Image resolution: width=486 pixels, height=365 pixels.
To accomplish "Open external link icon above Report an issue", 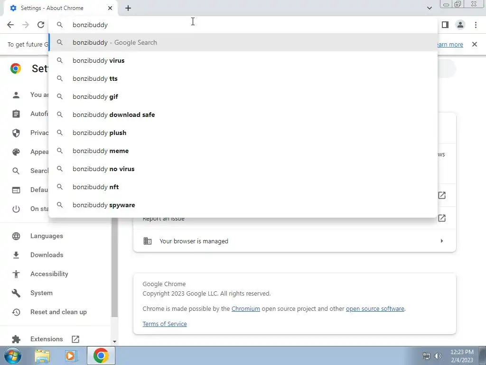I will (x=442, y=195).
